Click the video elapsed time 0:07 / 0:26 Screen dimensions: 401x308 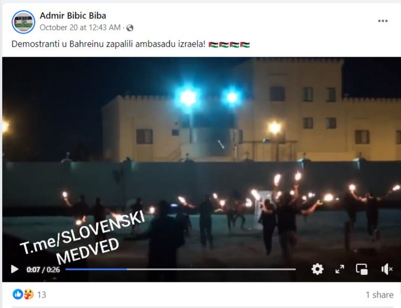coord(43,270)
